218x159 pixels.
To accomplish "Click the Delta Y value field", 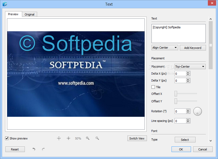I will 180,80.
